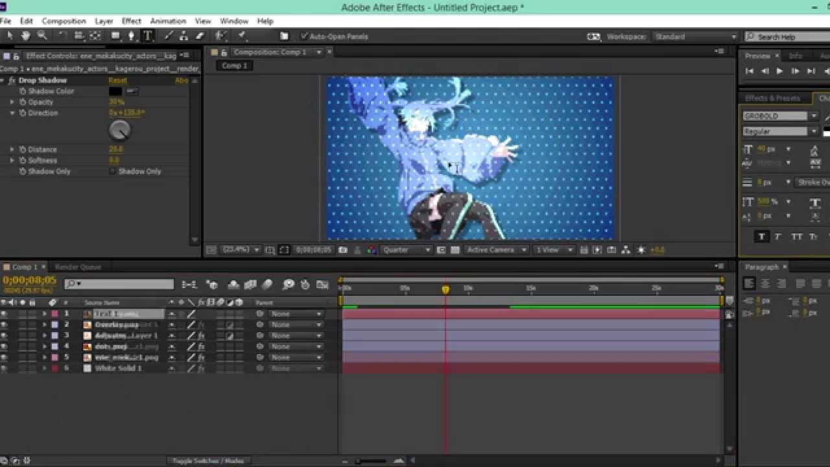This screenshot has height=467, width=830.
Task: Hide layer 1 Text layer eye
Action: (4, 314)
